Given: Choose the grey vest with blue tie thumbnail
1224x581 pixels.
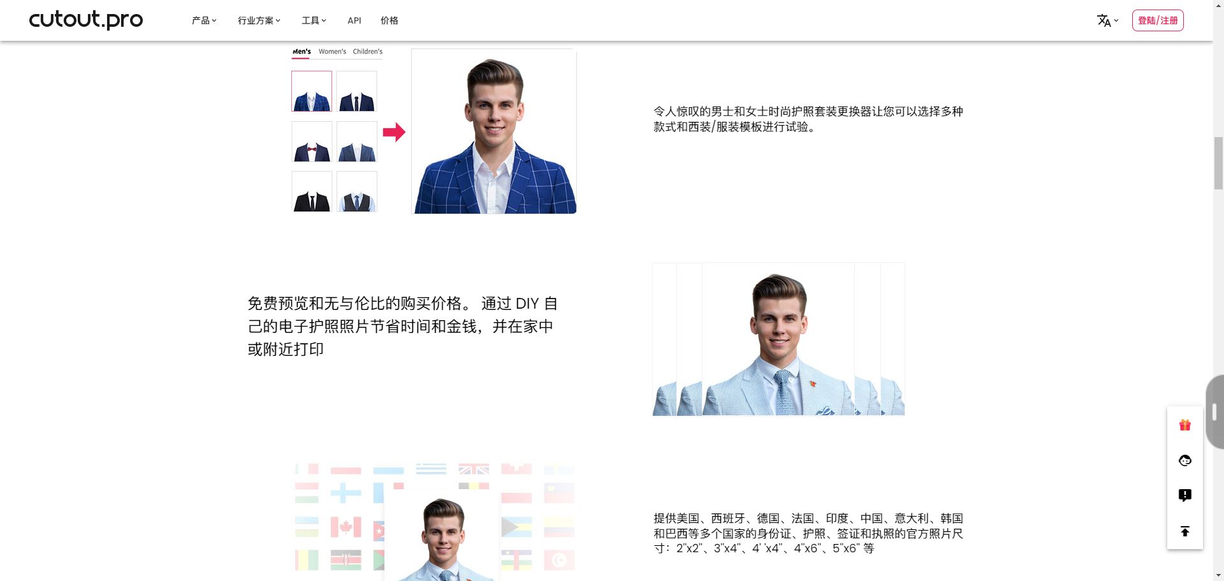Looking at the screenshot, I should (x=357, y=191).
